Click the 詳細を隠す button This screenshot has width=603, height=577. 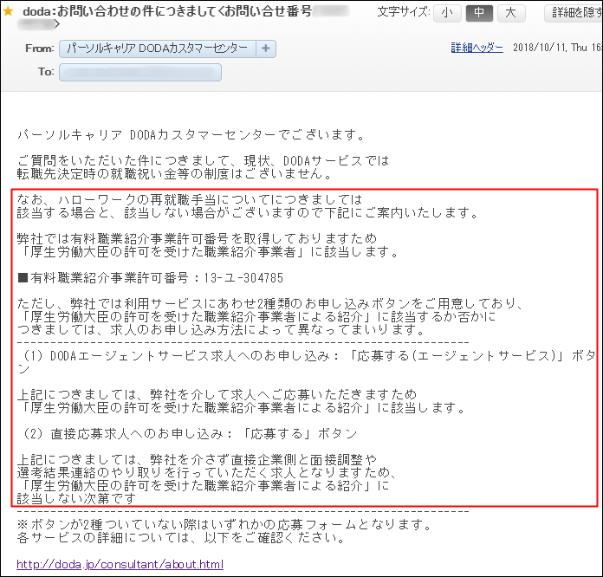point(574,13)
